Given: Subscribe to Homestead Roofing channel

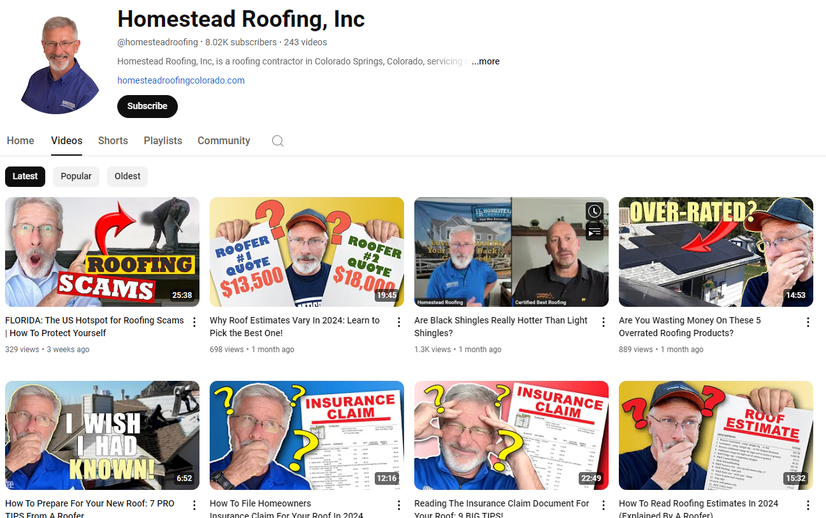Looking at the screenshot, I should click(147, 107).
